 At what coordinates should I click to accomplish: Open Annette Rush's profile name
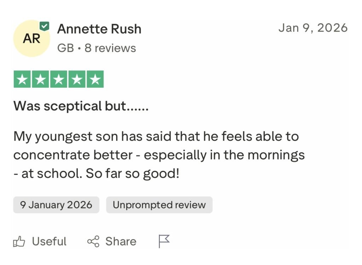pyautogui.click(x=99, y=29)
